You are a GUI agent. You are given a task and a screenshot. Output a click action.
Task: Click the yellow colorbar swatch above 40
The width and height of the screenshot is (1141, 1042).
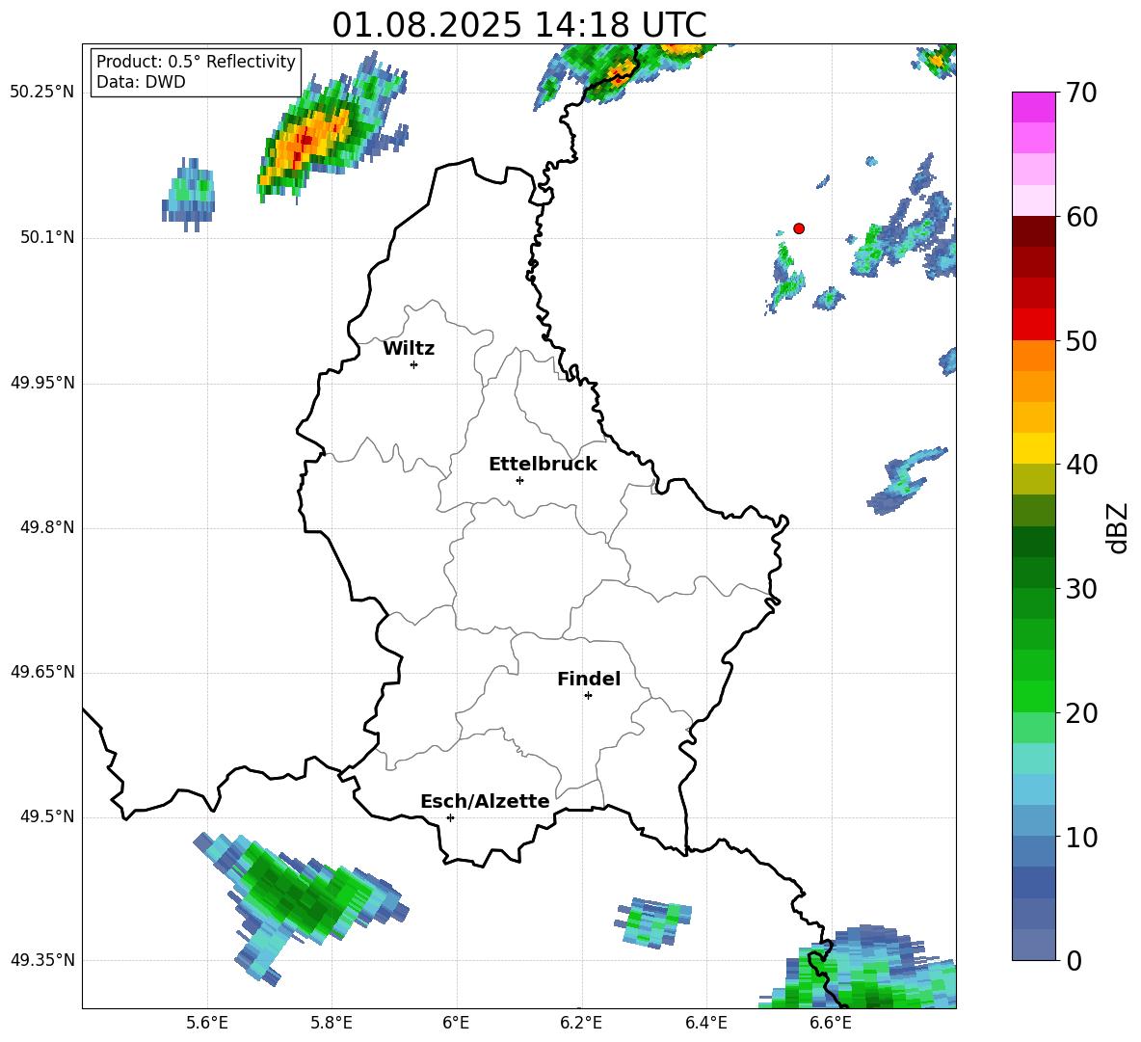point(1033,448)
